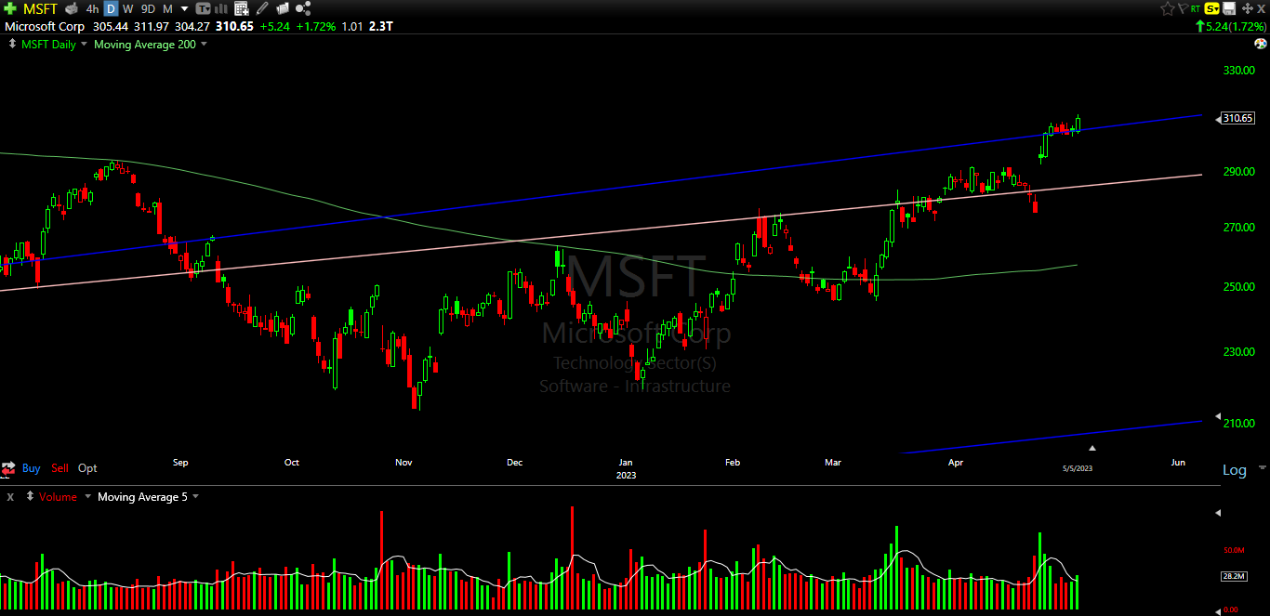
Task: Click the MSFT ticker symbol field
Action: point(40,8)
